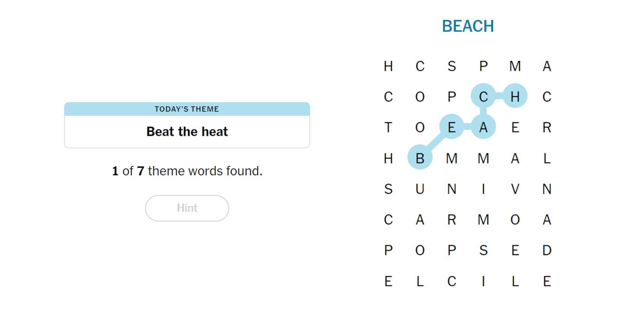619x309 pixels.
Task: Click the highlighted letter A
Action: 483,127
